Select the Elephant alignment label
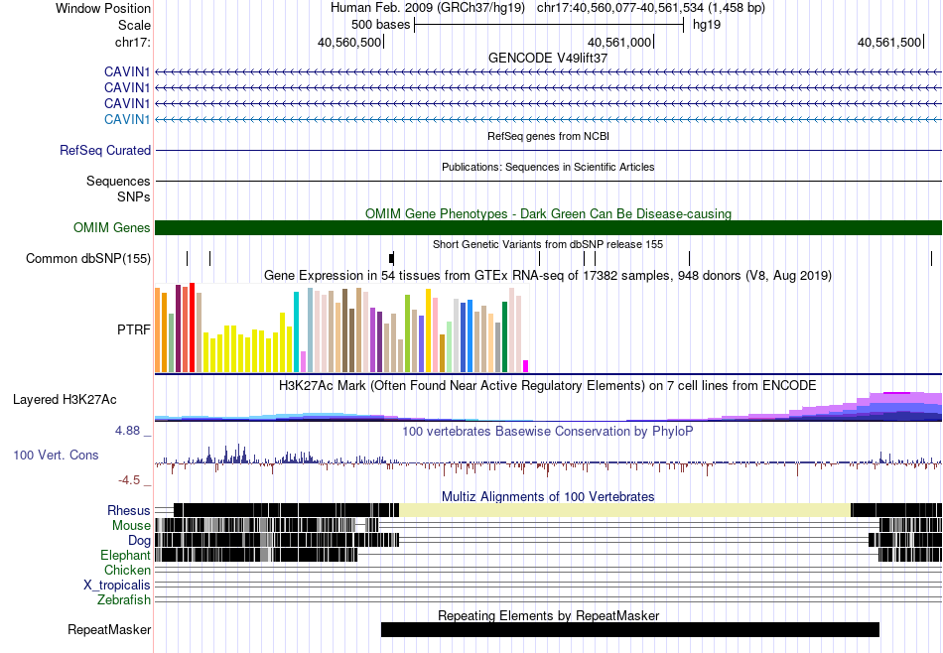943x653 pixels. (x=125, y=555)
